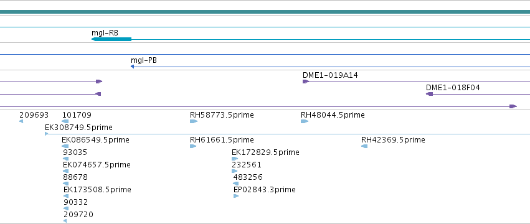This screenshot has width=530, height=224.
Task: Click the 483256 feature arrow
Action: click(x=235, y=184)
